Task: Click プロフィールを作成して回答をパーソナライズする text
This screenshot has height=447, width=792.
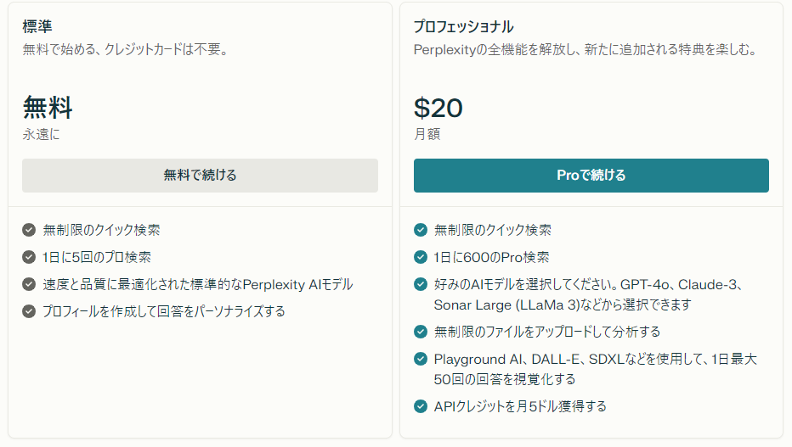Action: coord(164,311)
